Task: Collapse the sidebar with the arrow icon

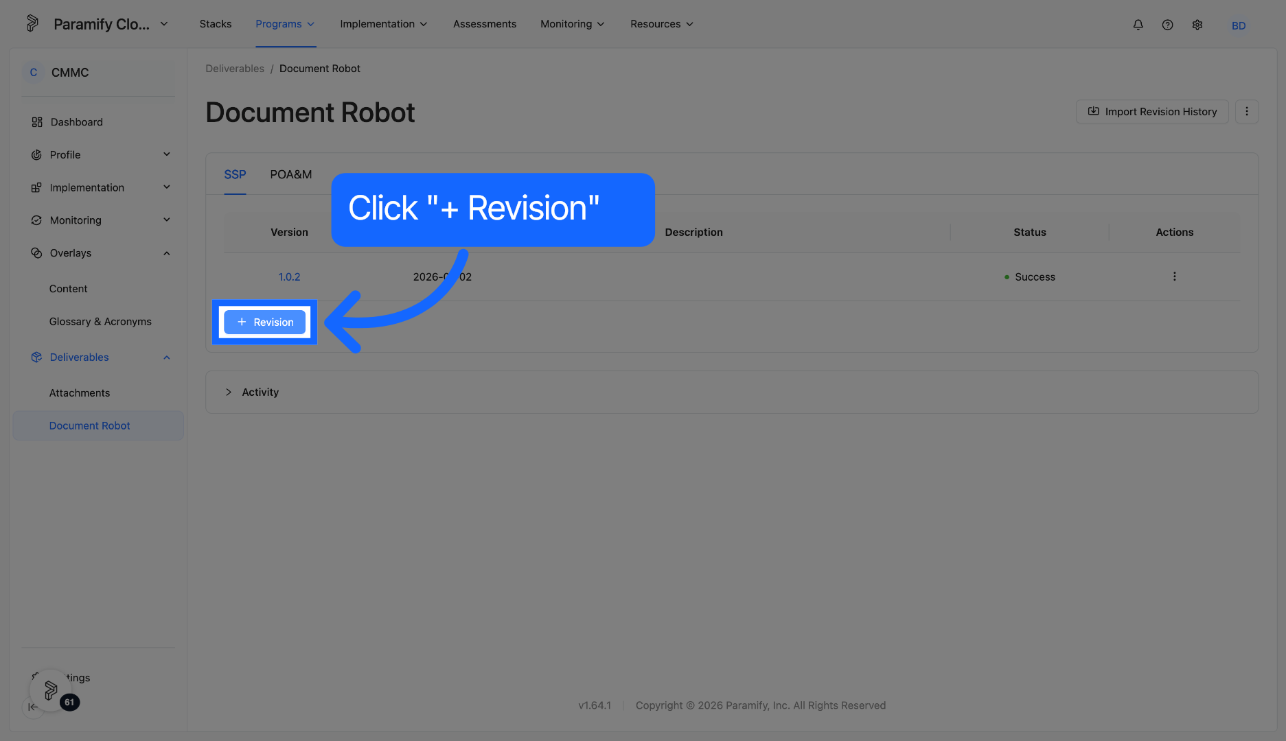Action: (x=32, y=707)
